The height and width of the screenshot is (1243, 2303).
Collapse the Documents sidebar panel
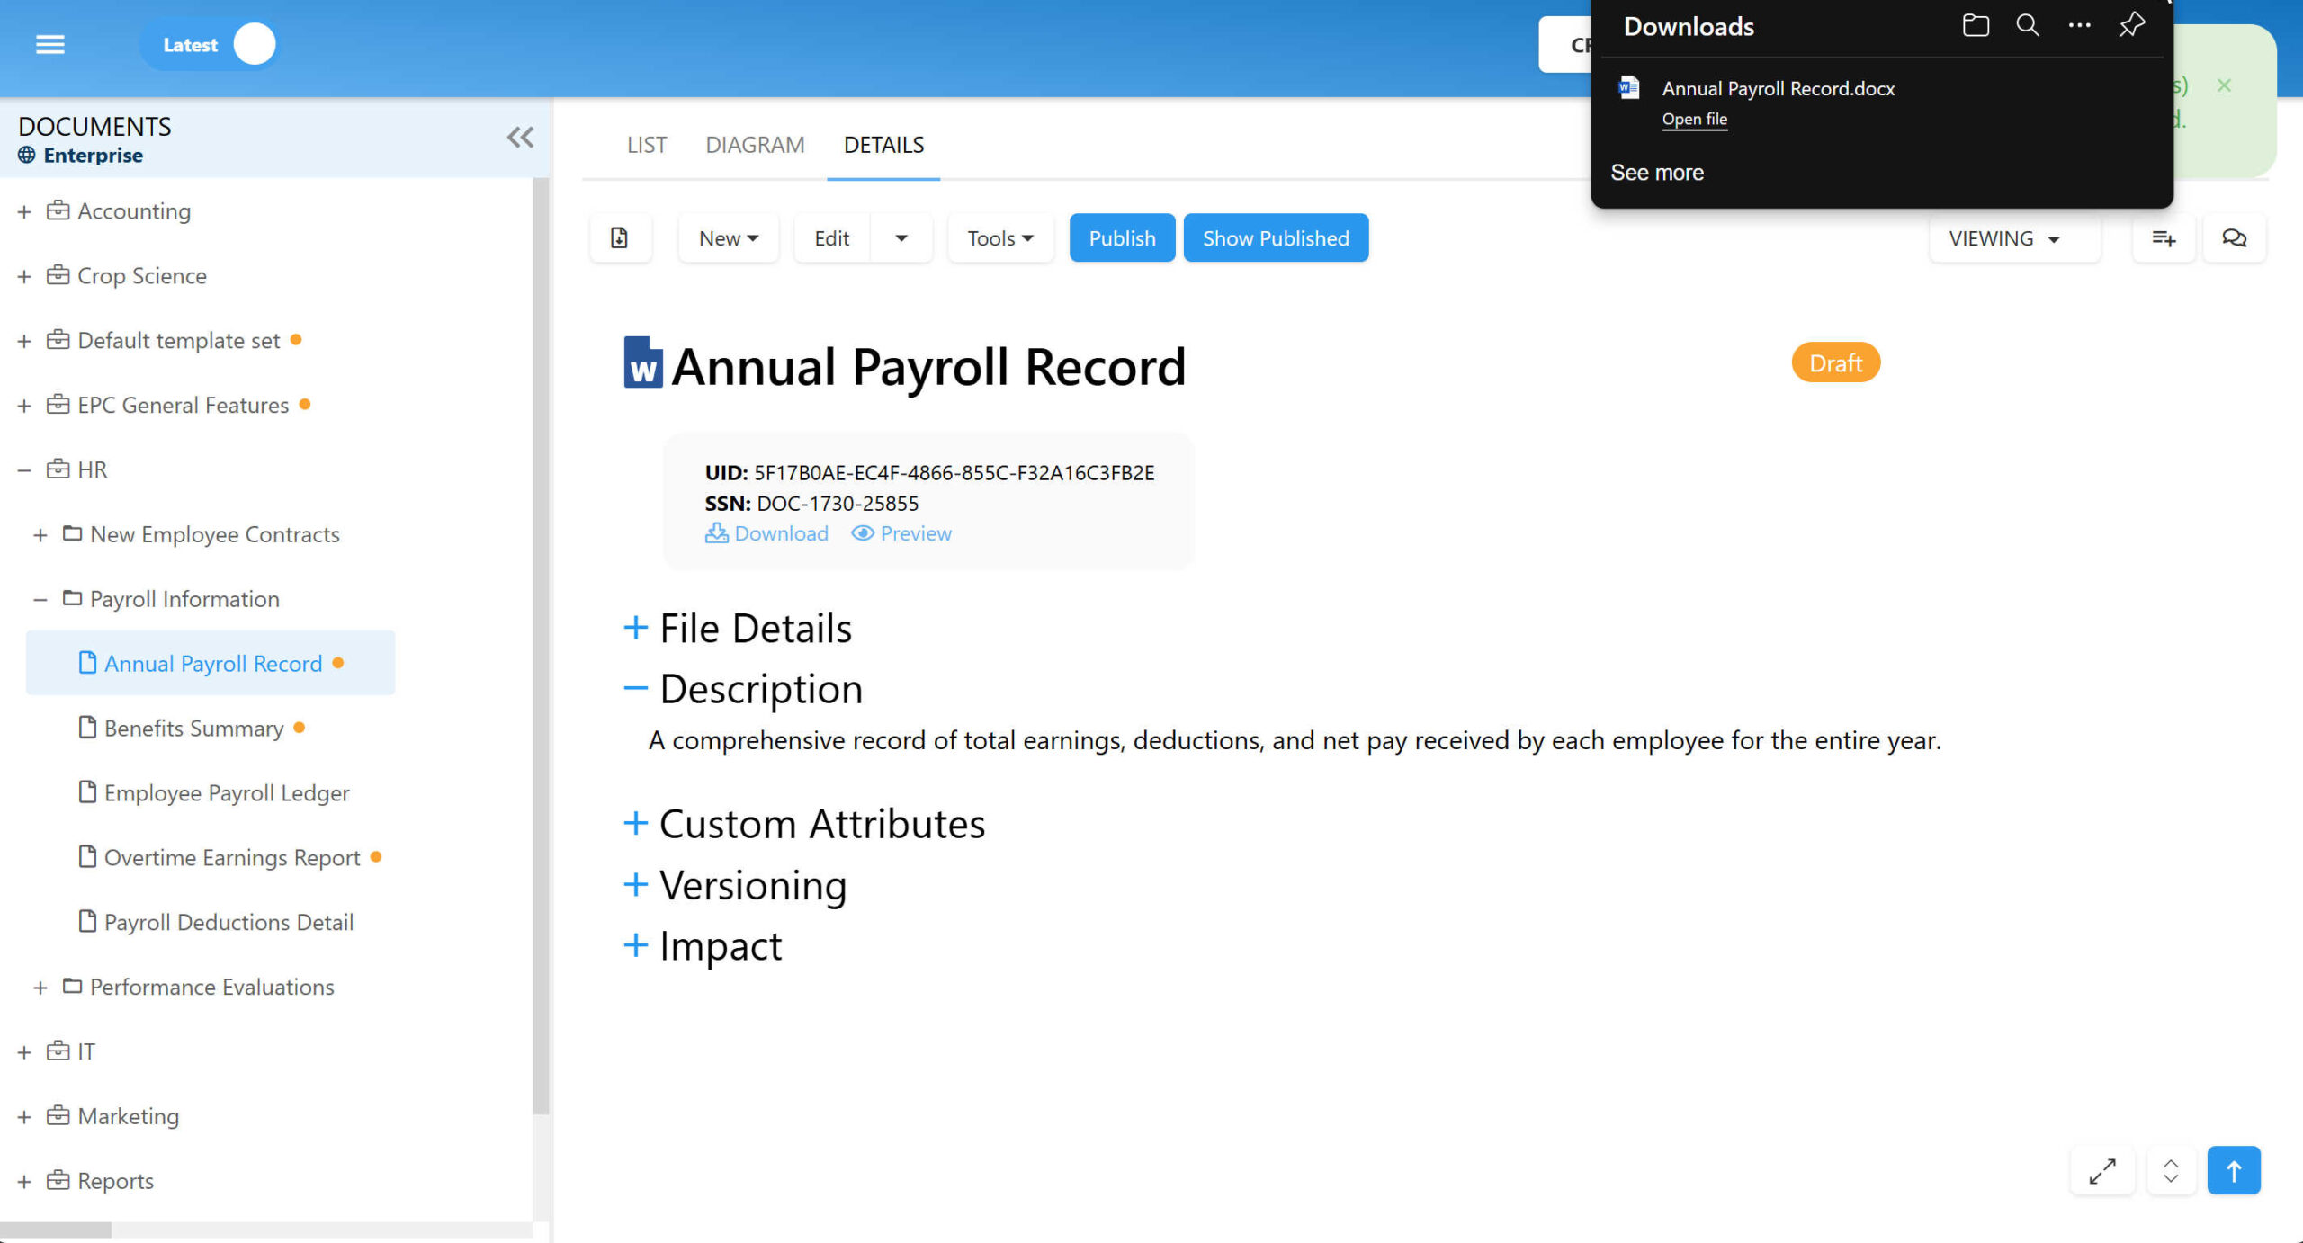(x=520, y=138)
